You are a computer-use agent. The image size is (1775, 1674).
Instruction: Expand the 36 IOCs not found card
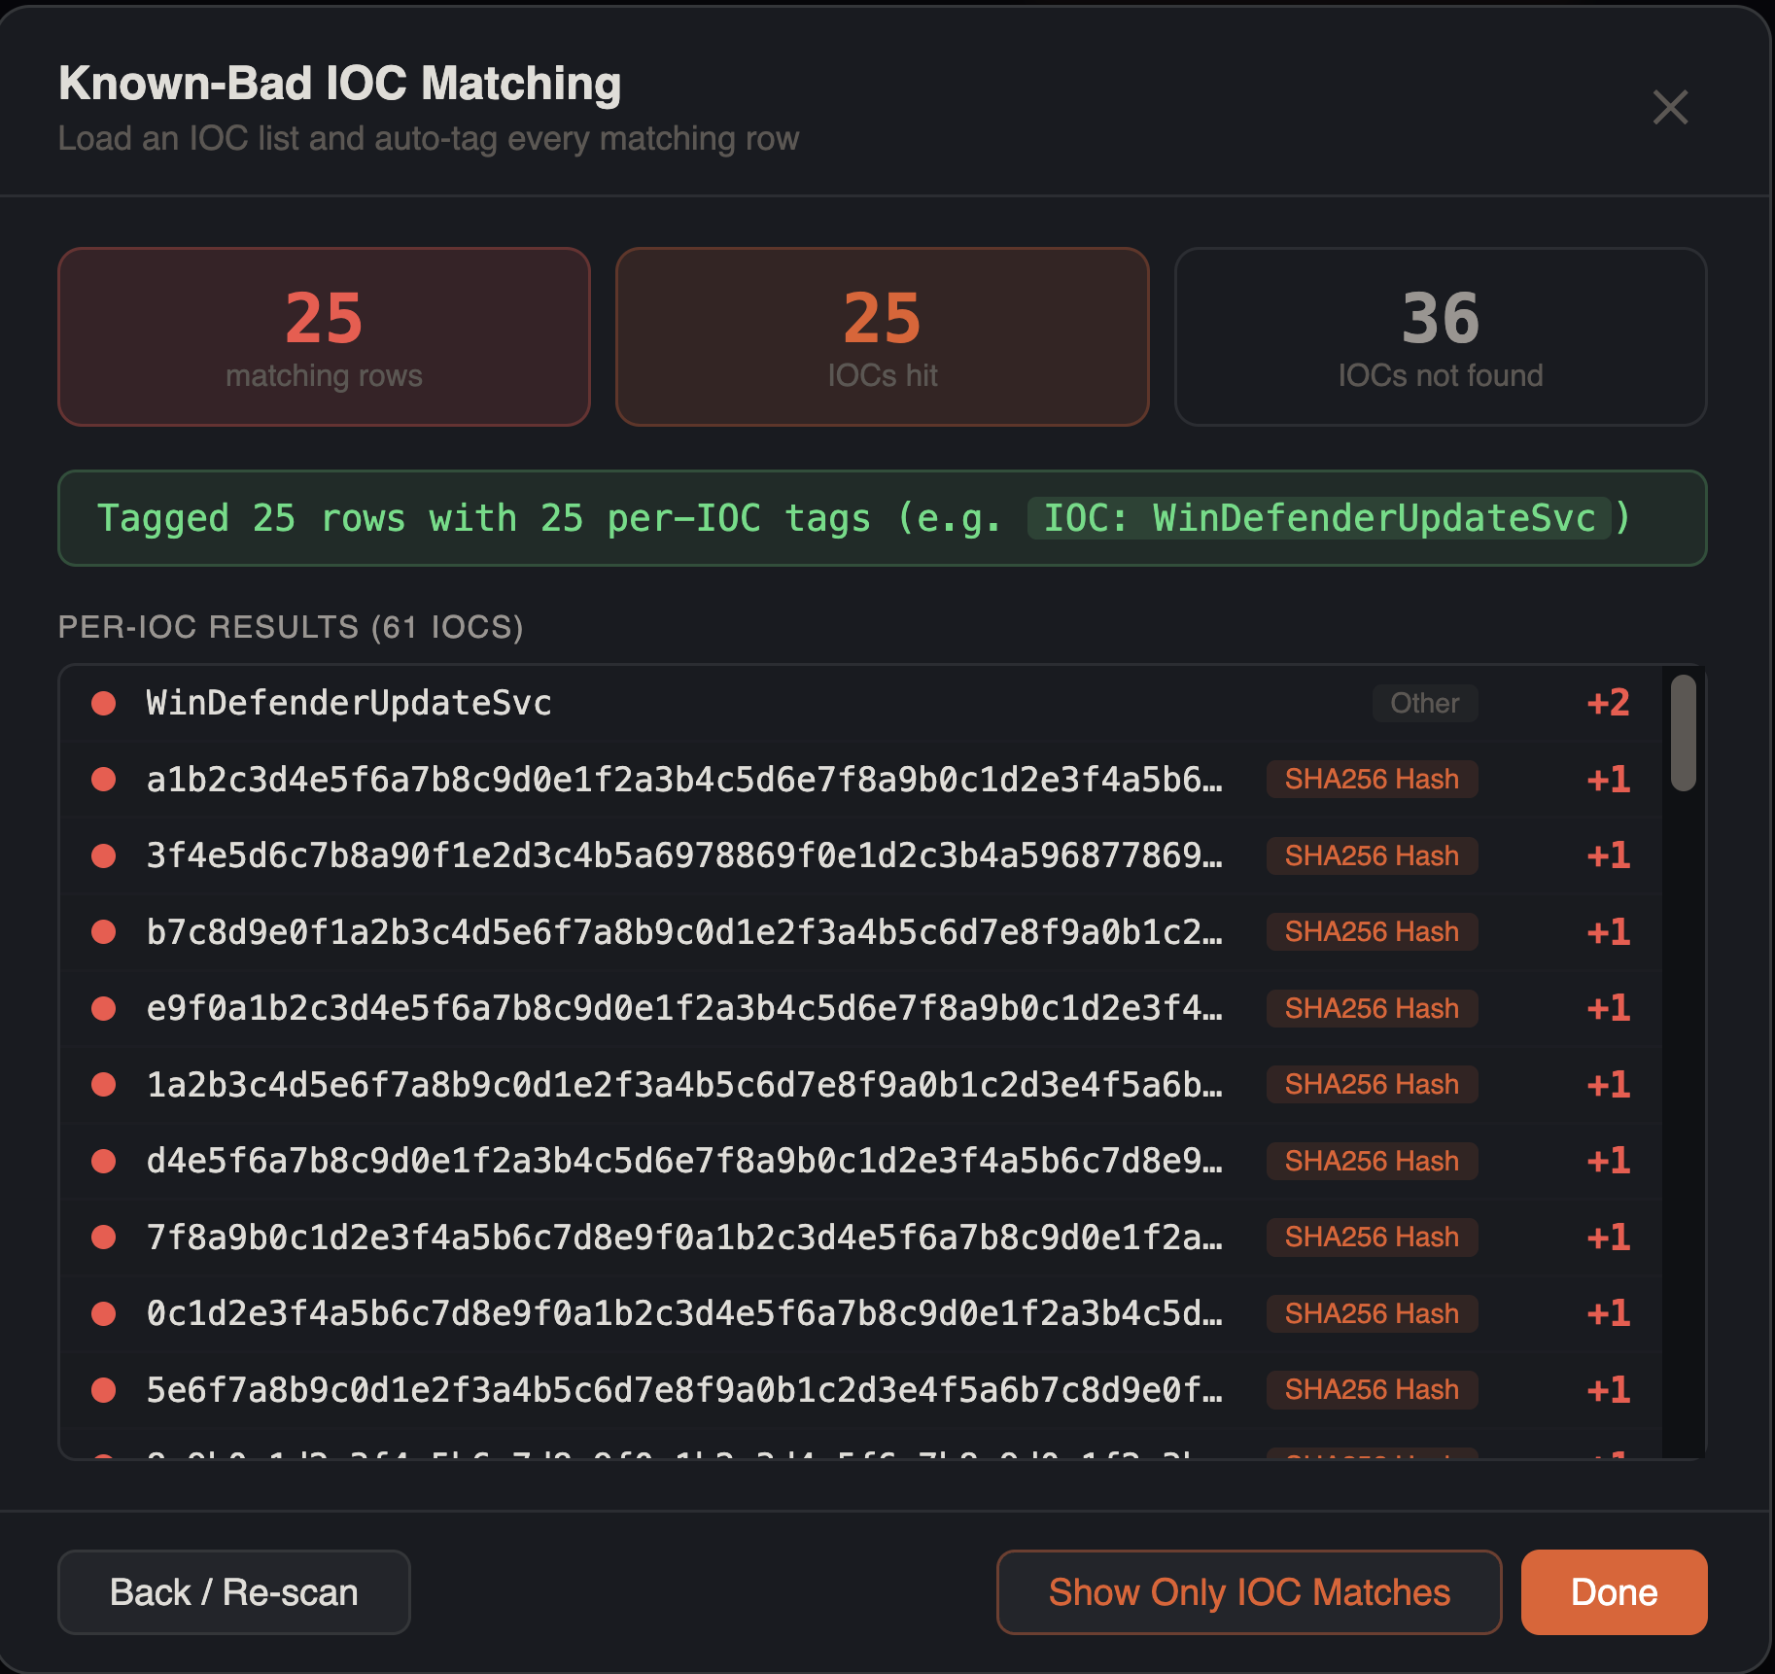pos(1440,336)
